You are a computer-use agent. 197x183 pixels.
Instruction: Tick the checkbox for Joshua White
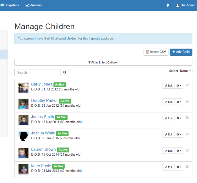[x=187, y=134]
